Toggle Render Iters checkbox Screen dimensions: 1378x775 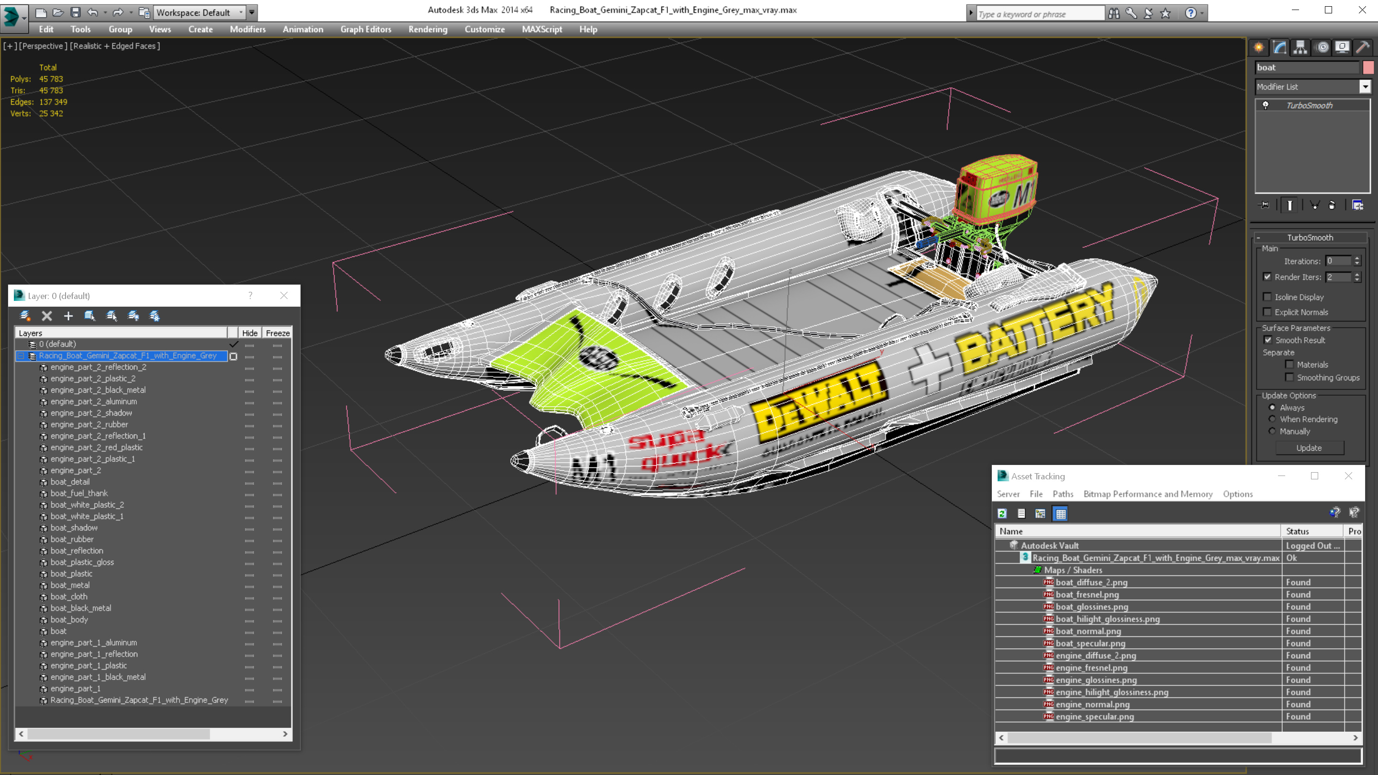pos(1267,277)
